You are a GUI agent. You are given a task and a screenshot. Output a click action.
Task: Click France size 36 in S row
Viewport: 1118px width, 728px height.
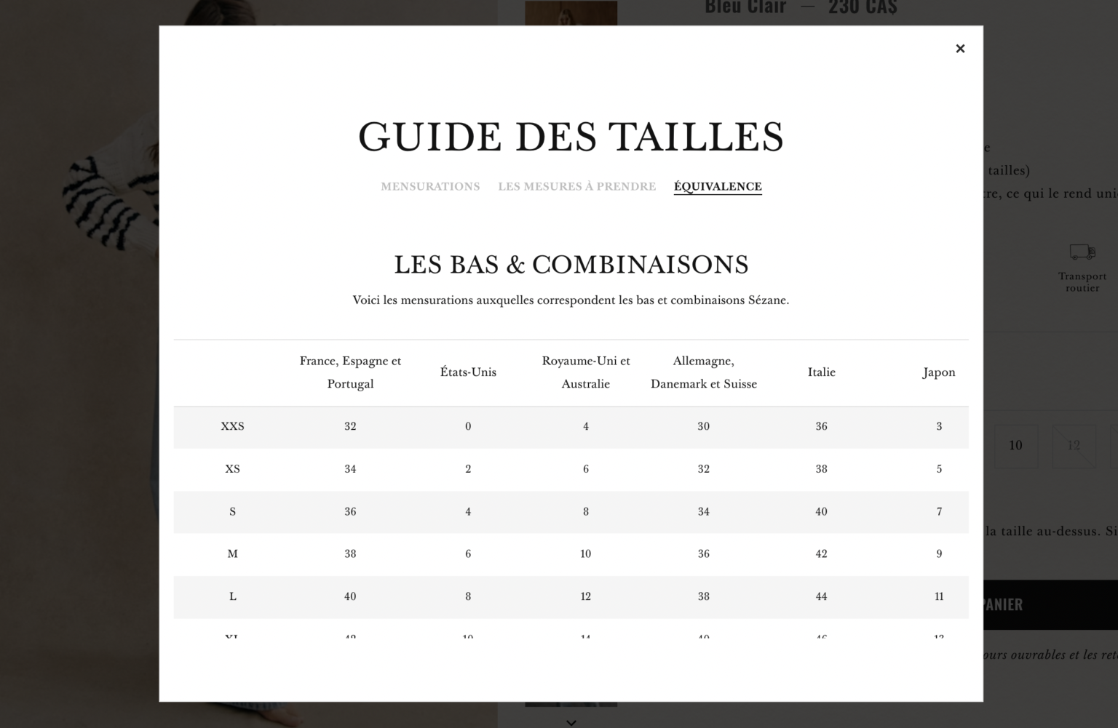click(350, 512)
